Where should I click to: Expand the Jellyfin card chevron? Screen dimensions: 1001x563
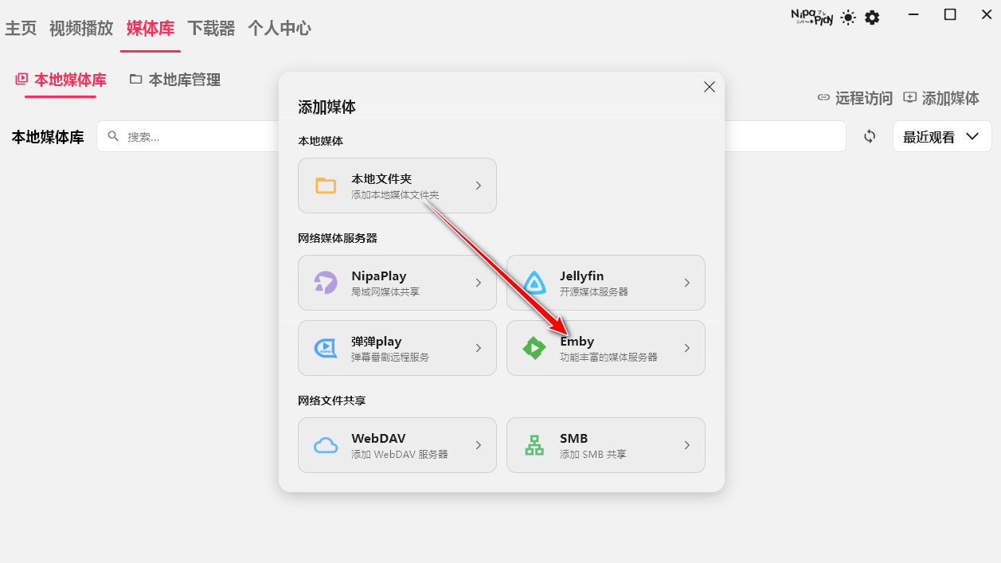pyautogui.click(x=687, y=283)
